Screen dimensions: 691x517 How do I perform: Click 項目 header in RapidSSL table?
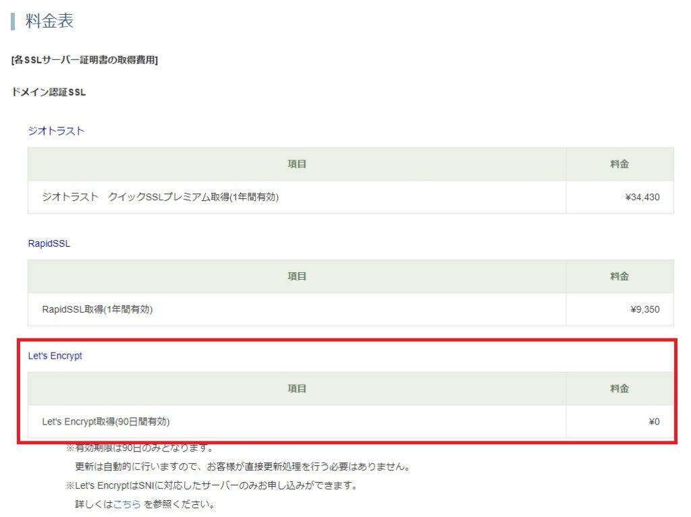[297, 276]
